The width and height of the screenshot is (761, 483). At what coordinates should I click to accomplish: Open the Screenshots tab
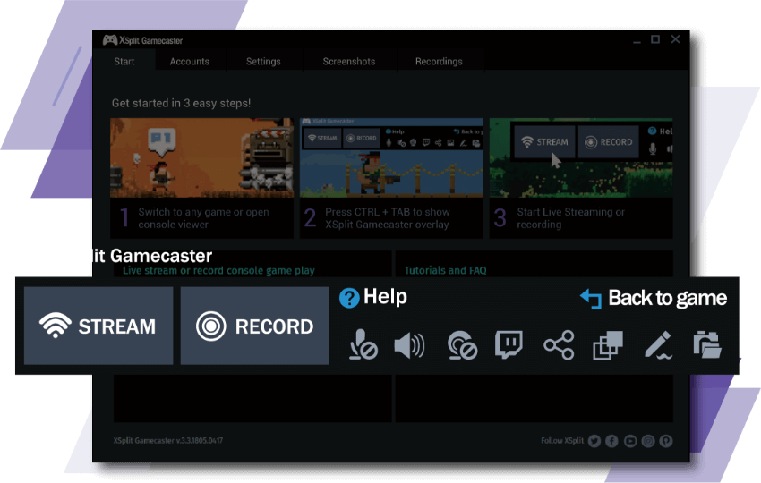tap(349, 61)
